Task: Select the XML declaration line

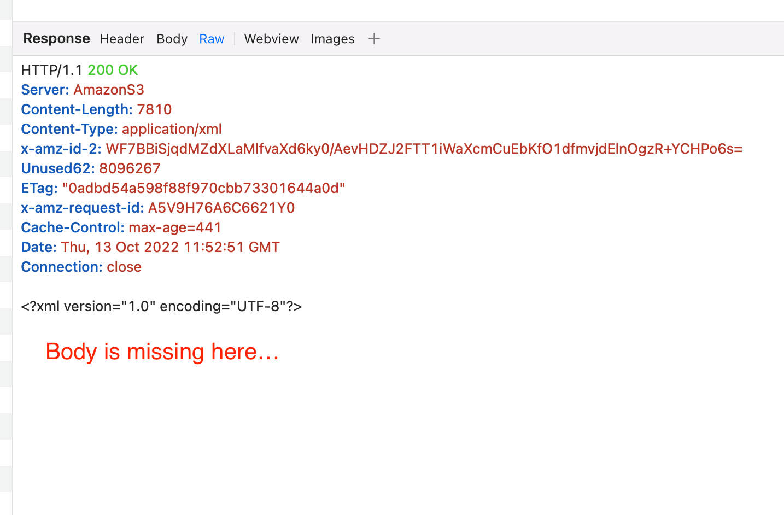Action: point(161,306)
